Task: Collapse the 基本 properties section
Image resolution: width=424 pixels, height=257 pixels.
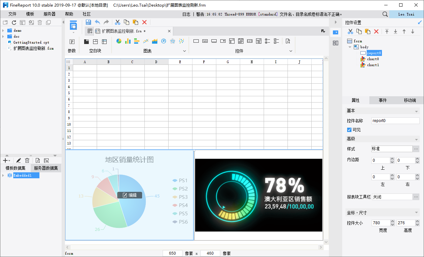Action: (x=416, y=111)
